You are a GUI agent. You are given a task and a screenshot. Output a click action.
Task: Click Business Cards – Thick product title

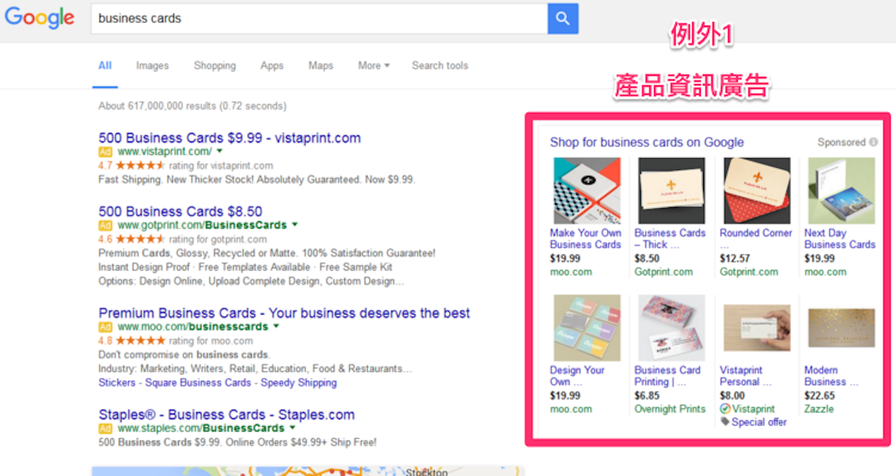pyautogui.click(x=670, y=239)
